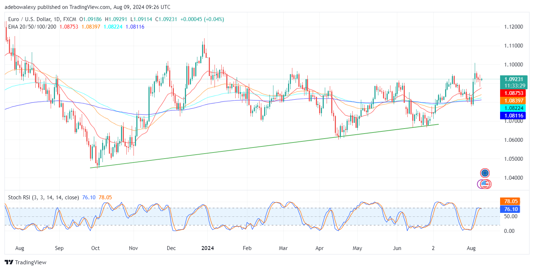
Task: Click the published-by header text
Action: [87, 7]
